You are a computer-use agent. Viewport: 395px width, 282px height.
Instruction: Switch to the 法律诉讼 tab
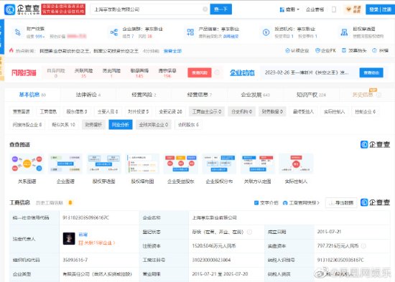88,95
